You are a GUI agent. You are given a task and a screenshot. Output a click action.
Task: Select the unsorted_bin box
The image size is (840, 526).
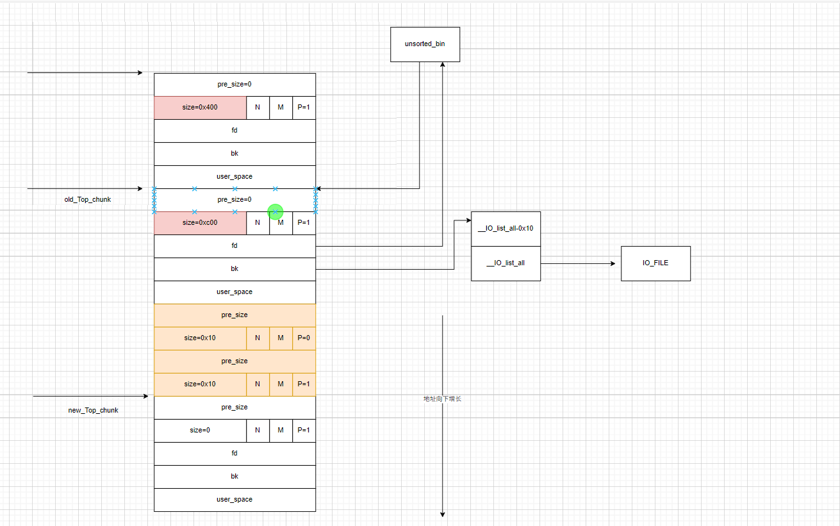tap(425, 44)
